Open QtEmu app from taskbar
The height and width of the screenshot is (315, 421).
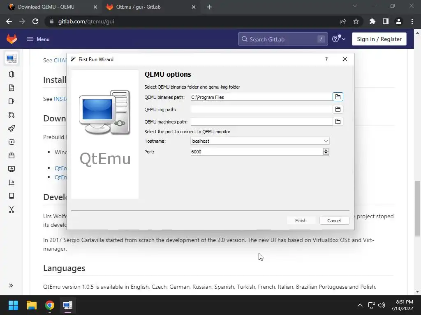tap(68, 305)
